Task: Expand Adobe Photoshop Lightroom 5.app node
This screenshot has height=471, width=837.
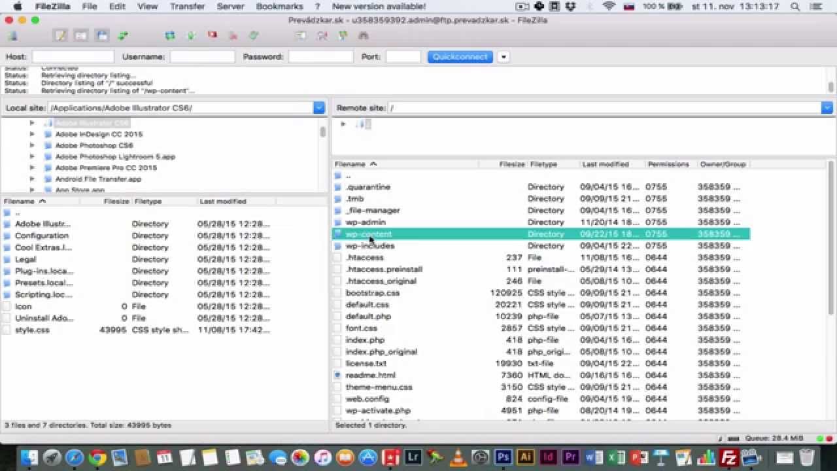Action: click(x=32, y=156)
